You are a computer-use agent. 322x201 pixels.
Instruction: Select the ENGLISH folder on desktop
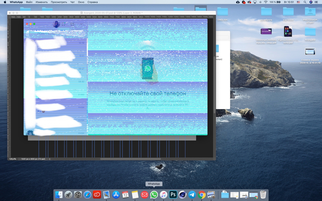tap(223, 12)
